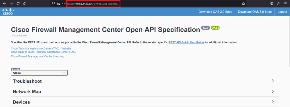Click the key saved-password icon
The image size is (290, 107).
(x=64, y=3)
